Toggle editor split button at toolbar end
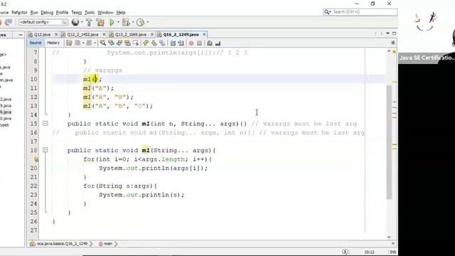 393,43
